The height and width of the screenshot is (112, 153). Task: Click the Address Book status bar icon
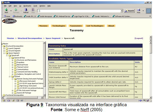[18, 100]
